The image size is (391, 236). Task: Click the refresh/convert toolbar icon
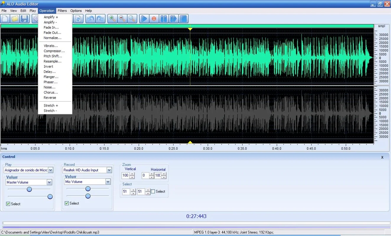[78, 19]
